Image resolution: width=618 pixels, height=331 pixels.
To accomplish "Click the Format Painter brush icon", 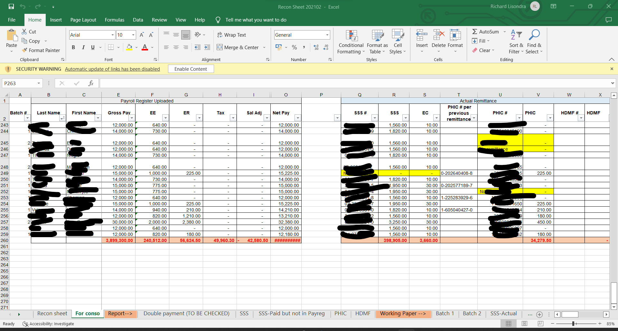I will [24, 50].
